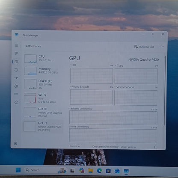Select GPU 1 NVIDIA Quadro P620 entry

pyautogui.click(x=43, y=126)
